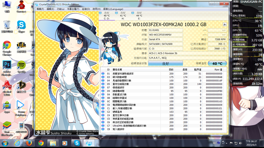
Task: Open Skype desktop shortcut
Action: pyautogui.click(x=21, y=25)
